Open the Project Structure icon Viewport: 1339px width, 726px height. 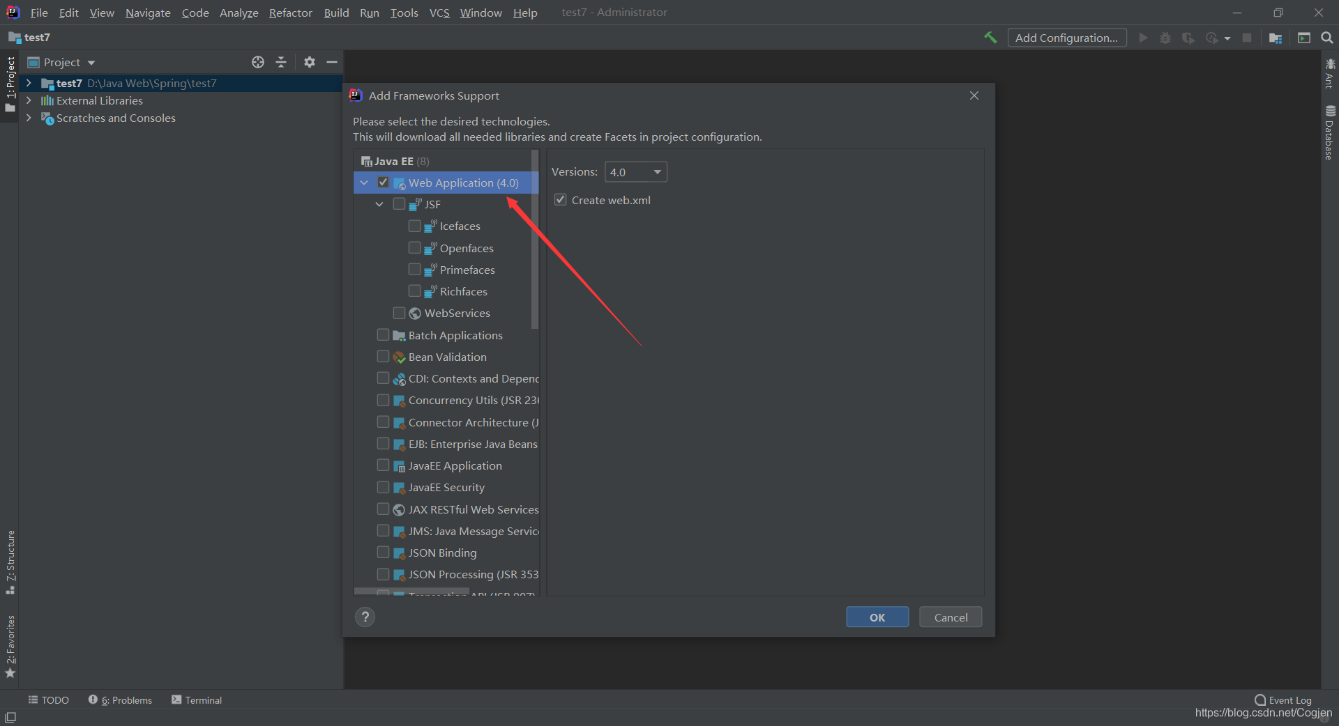point(1276,38)
